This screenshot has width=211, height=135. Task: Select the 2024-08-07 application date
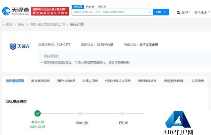point(37,127)
